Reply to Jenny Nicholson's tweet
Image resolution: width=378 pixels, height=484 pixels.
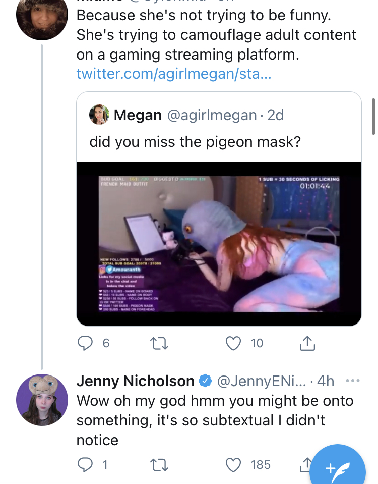[x=85, y=464]
